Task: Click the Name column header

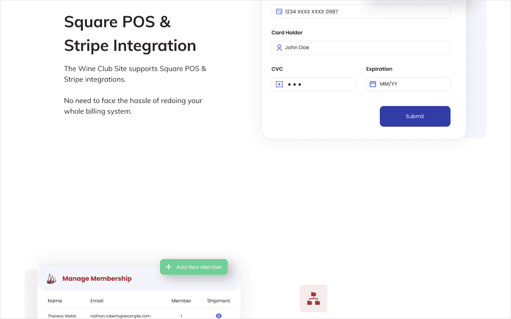Action: coord(55,301)
